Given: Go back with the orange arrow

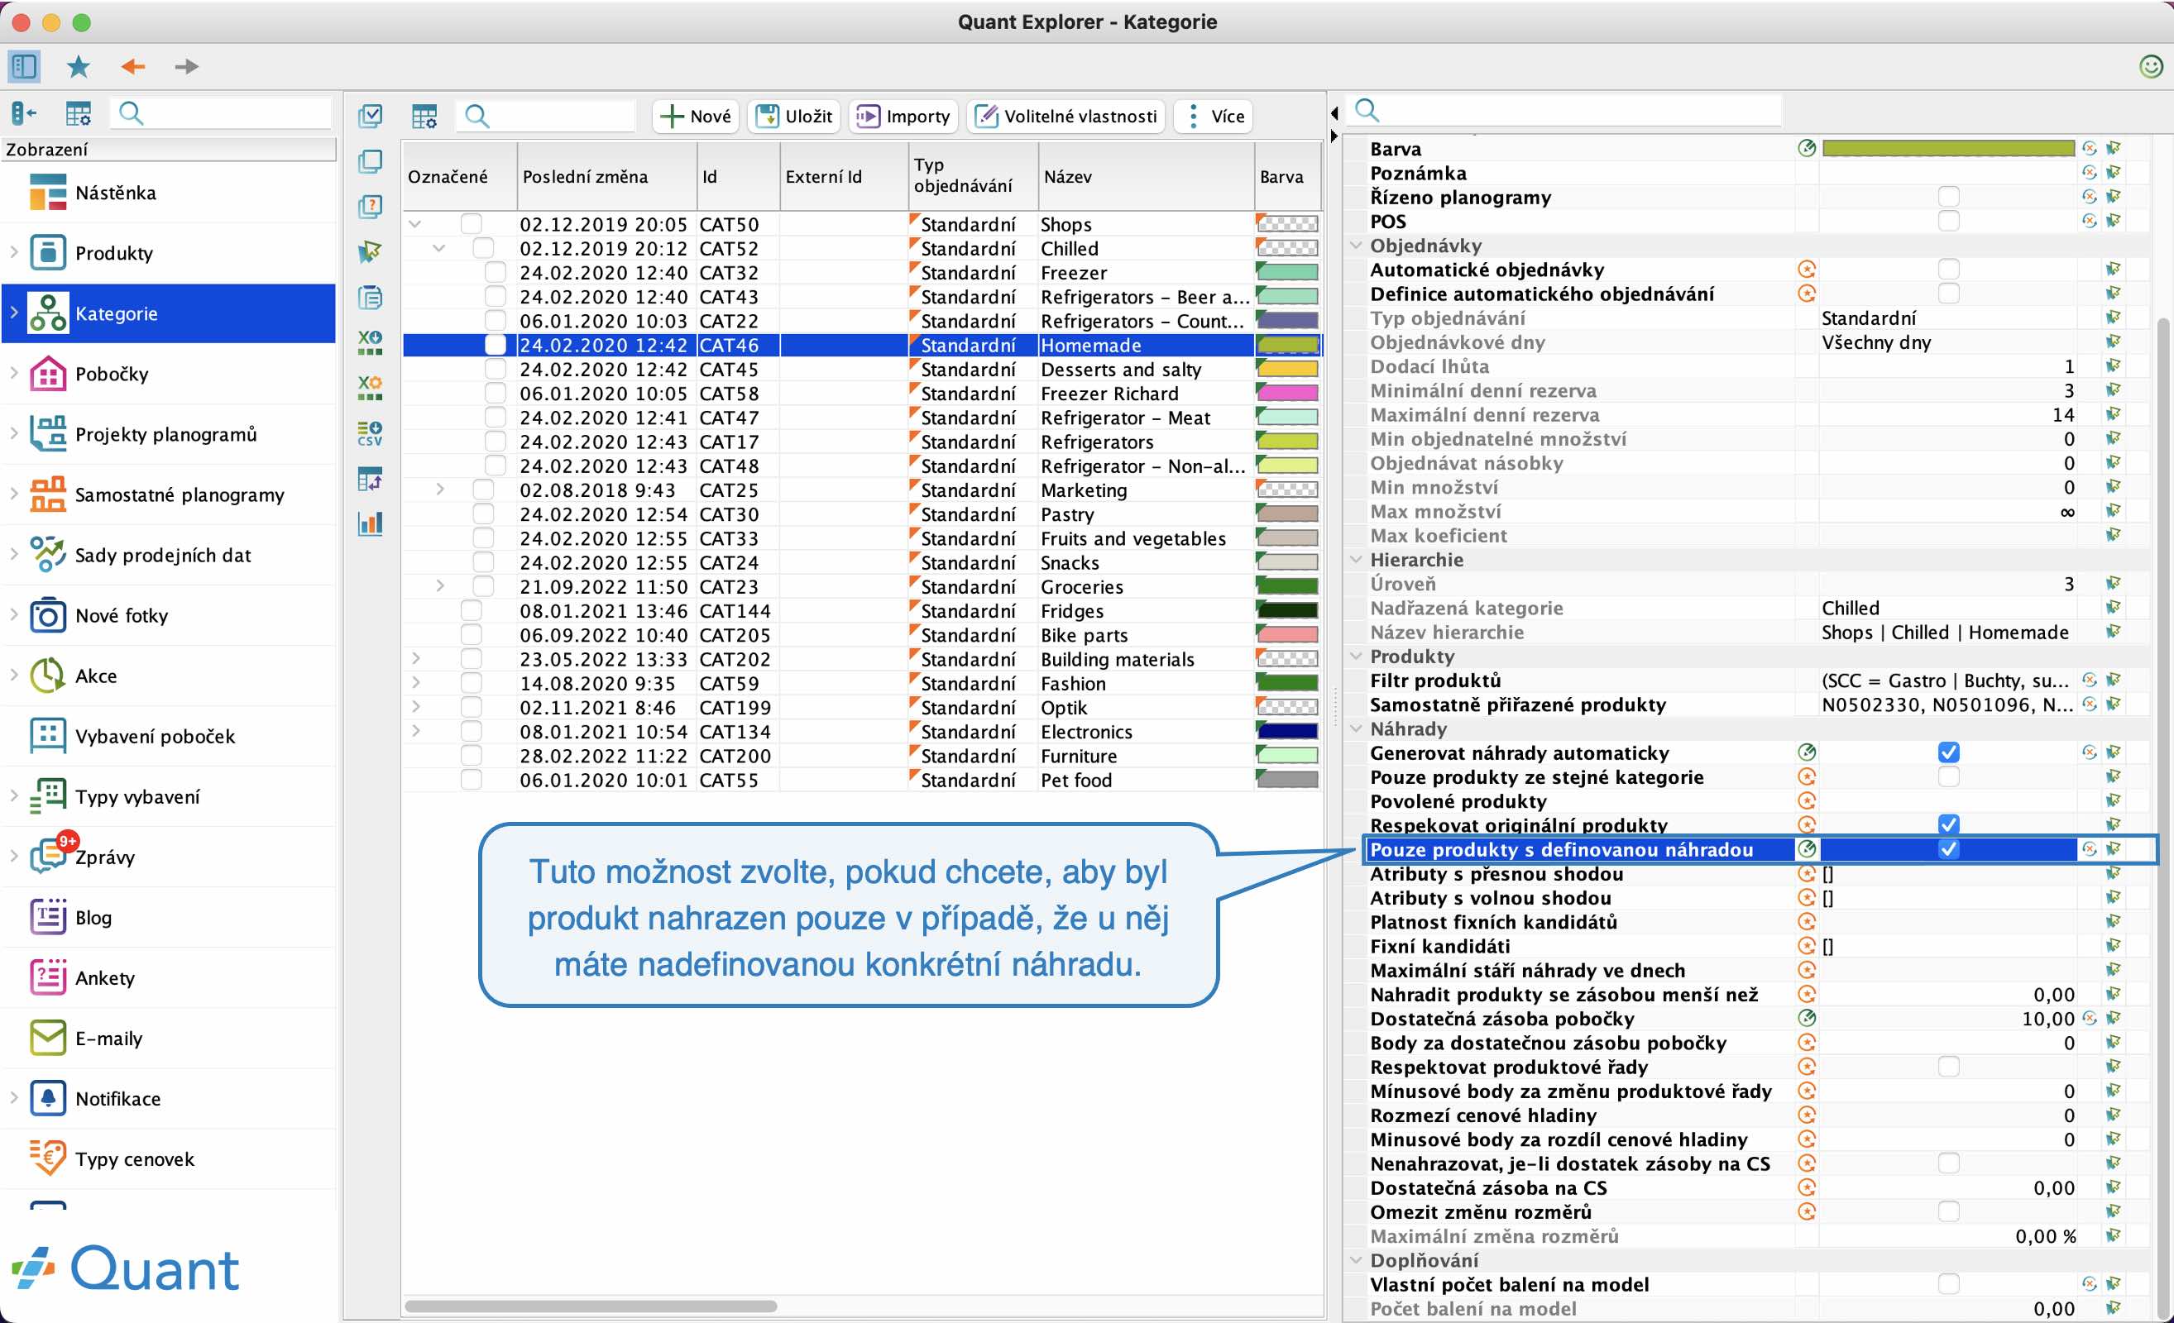Looking at the screenshot, I should [133, 66].
